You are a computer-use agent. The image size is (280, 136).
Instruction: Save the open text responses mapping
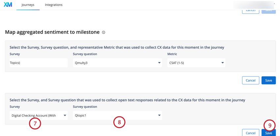[x=268, y=133]
